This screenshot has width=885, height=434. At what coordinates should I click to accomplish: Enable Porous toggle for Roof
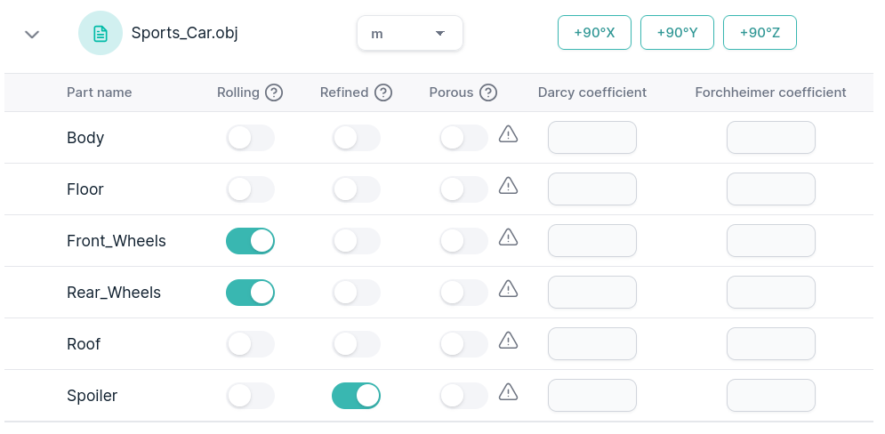point(463,344)
